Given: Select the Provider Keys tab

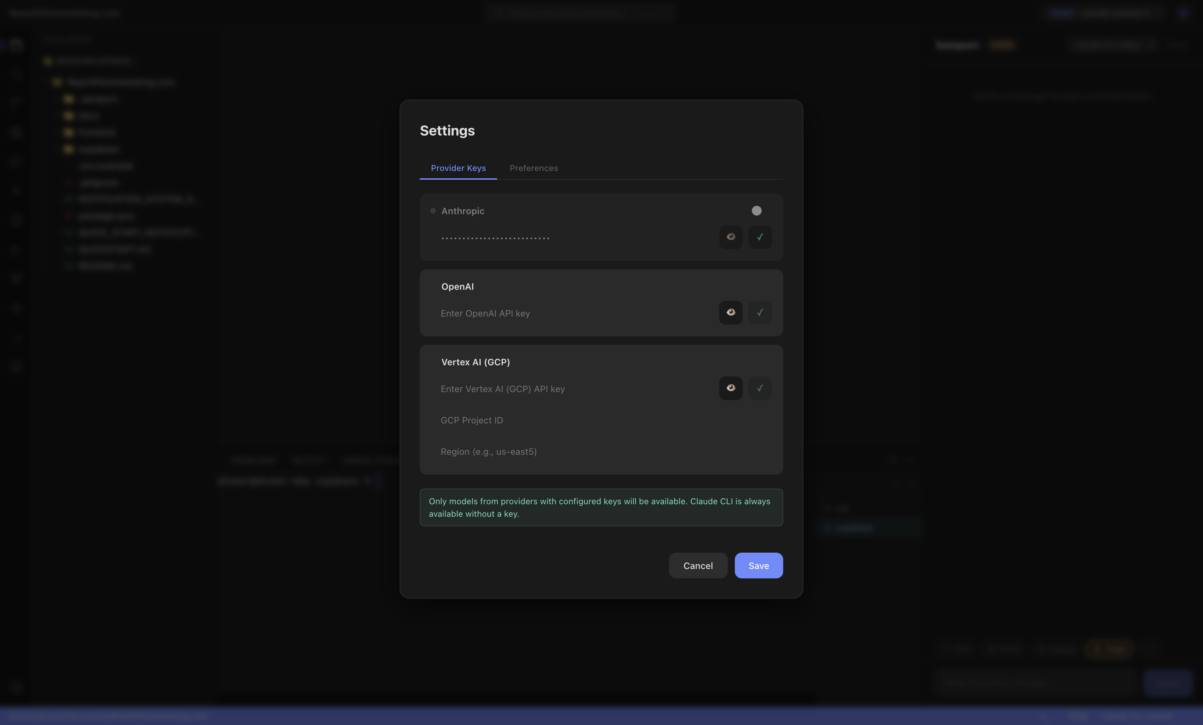Looking at the screenshot, I should pyautogui.click(x=458, y=168).
